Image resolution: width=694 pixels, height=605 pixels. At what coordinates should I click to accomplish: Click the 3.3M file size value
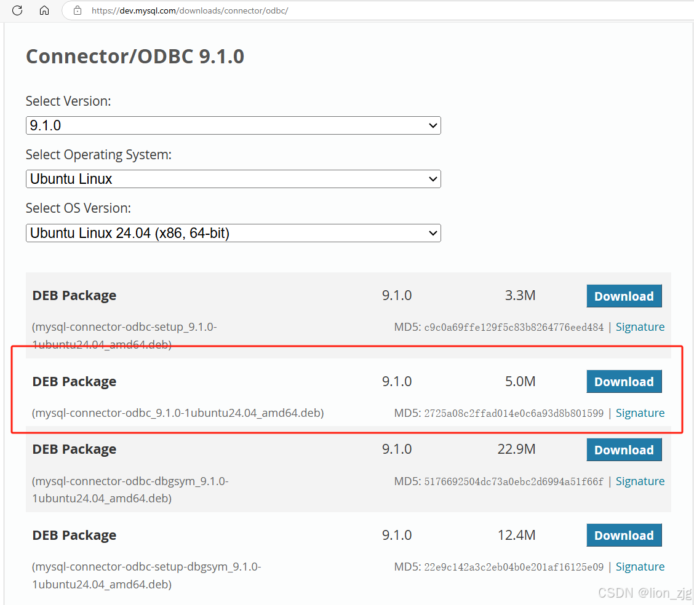click(520, 295)
